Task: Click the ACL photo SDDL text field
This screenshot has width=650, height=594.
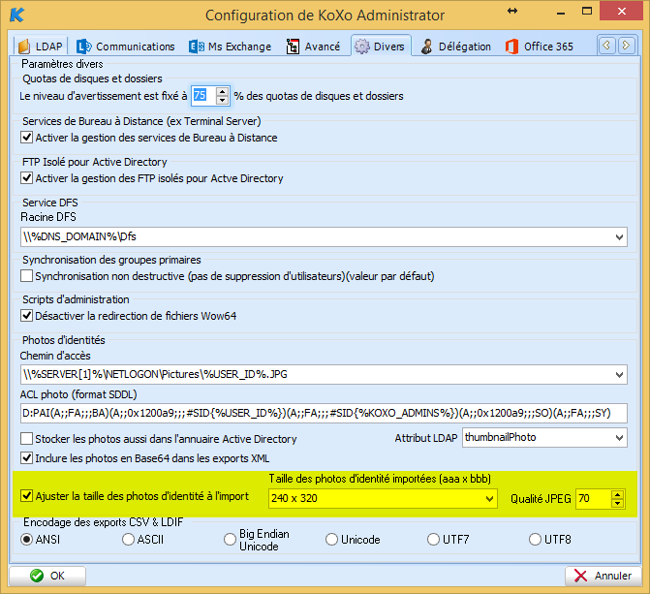Action: click(324, 413)
